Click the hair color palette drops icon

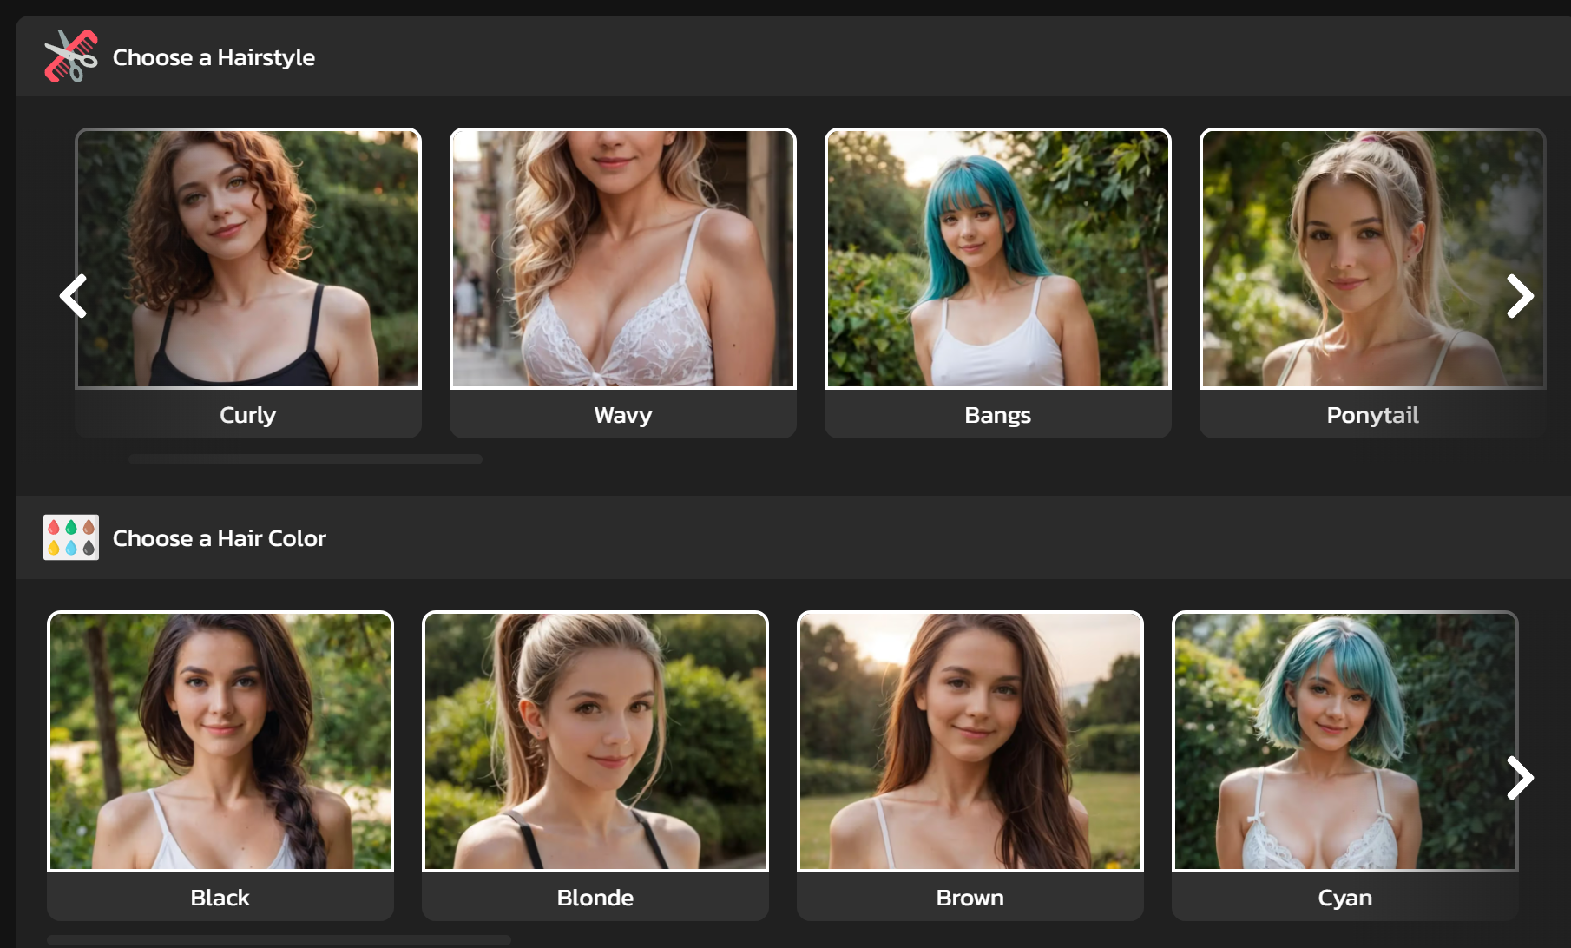coord(71,537)
